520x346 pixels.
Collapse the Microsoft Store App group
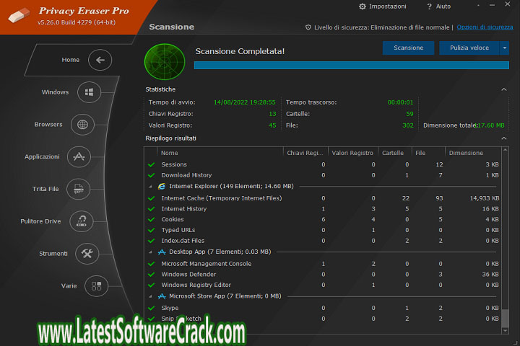(x=150, y=296)
